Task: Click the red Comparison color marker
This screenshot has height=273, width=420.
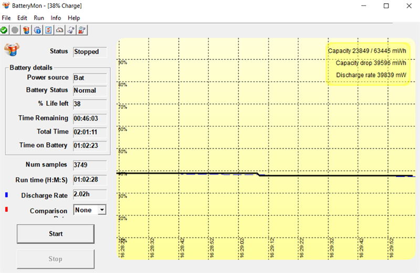Action: click(x=6, y=209)
